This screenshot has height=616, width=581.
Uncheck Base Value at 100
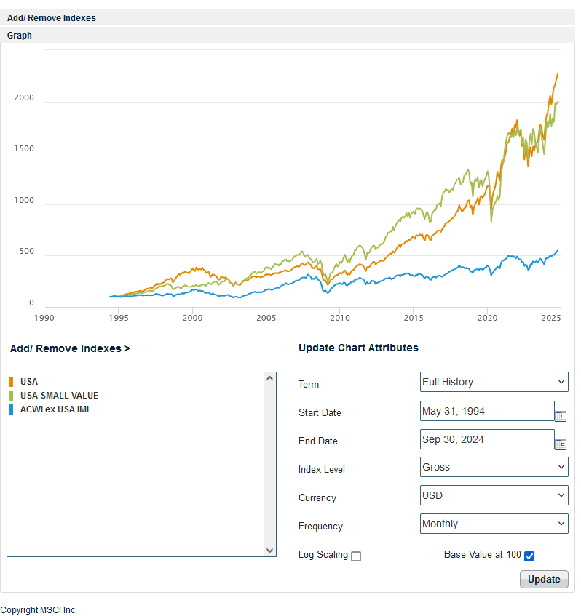coord(529,556)
